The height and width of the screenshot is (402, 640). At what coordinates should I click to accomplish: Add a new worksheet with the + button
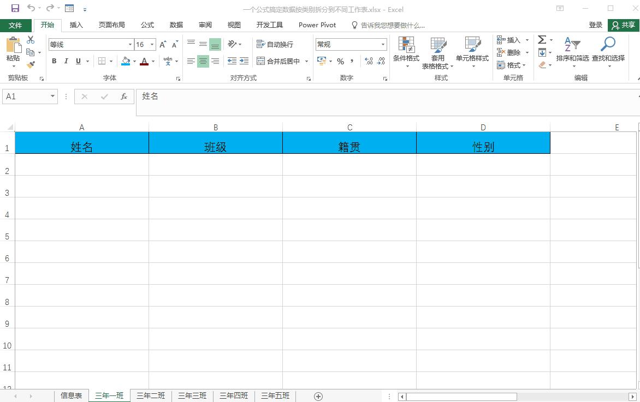(x=318, y=395)
